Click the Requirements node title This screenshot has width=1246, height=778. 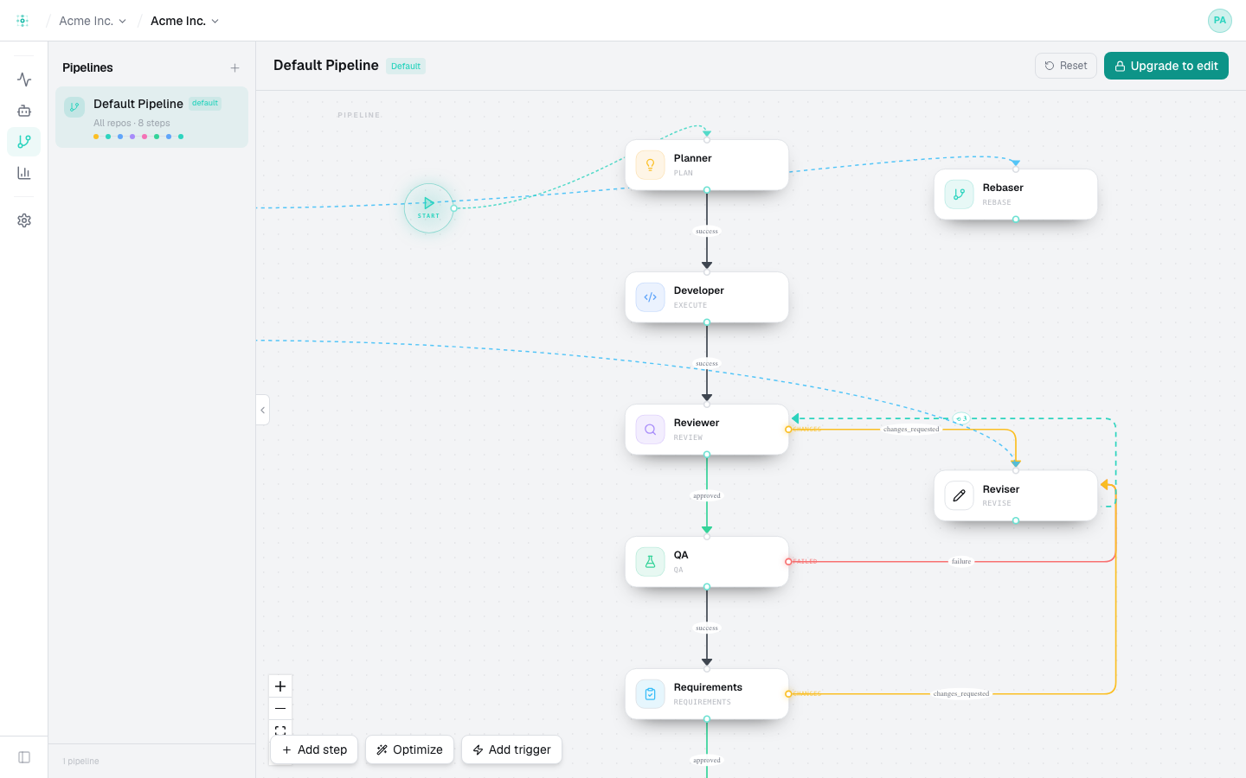point(708,687)
